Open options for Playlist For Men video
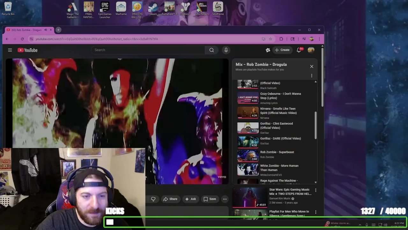This screenshot has height=230, width=408. [x=316, y=212]
